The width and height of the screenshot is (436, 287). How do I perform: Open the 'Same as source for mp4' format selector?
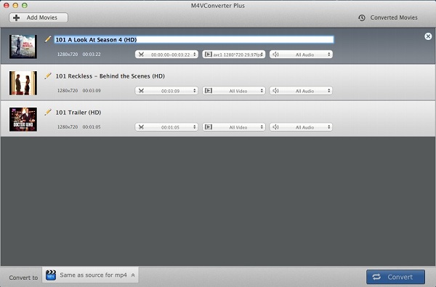[90, 275]
